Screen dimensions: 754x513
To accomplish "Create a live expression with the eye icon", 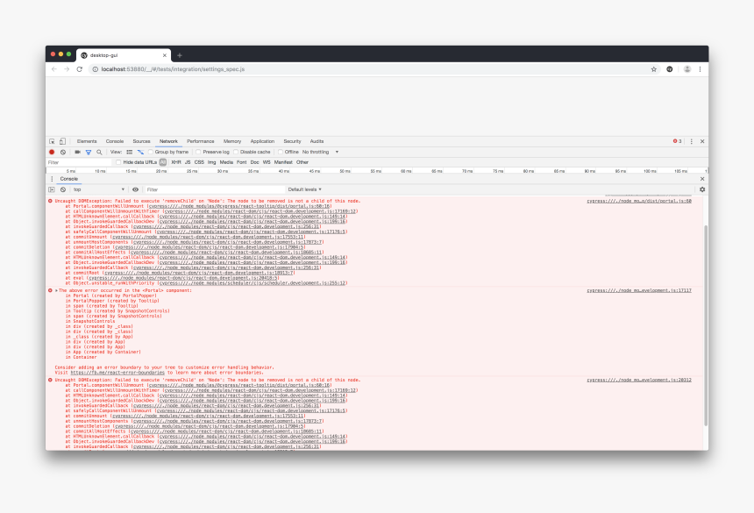I will tap(136, 189).
